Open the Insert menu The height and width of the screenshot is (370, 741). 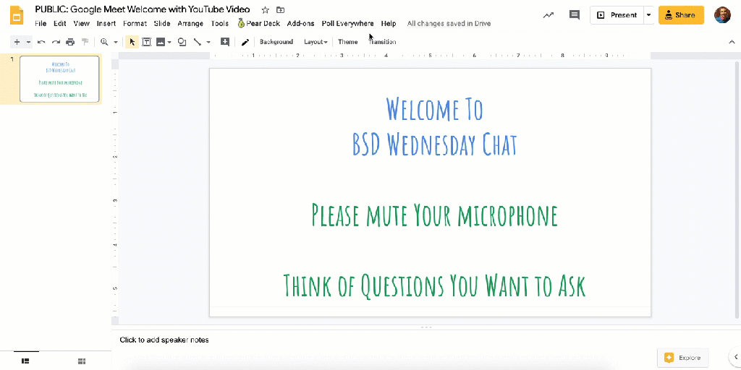click(x=106, y=24)
